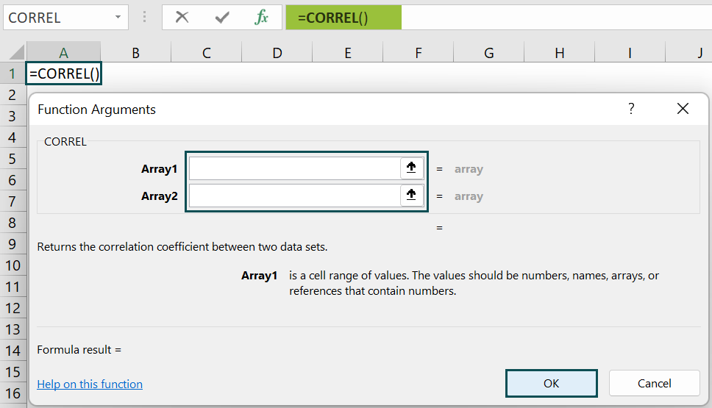Collapse dialog using the Array2 range selector

(x=411, y=195)
